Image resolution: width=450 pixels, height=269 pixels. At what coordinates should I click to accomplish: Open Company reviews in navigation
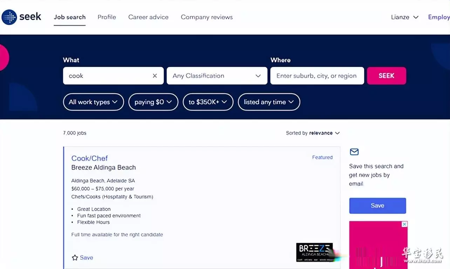coord(207,17)
